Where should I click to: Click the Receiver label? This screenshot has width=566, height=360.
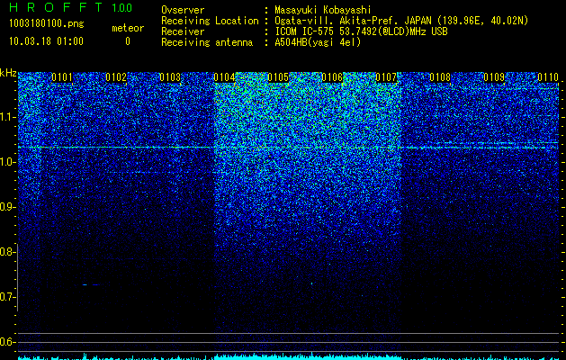pos(183,31)
